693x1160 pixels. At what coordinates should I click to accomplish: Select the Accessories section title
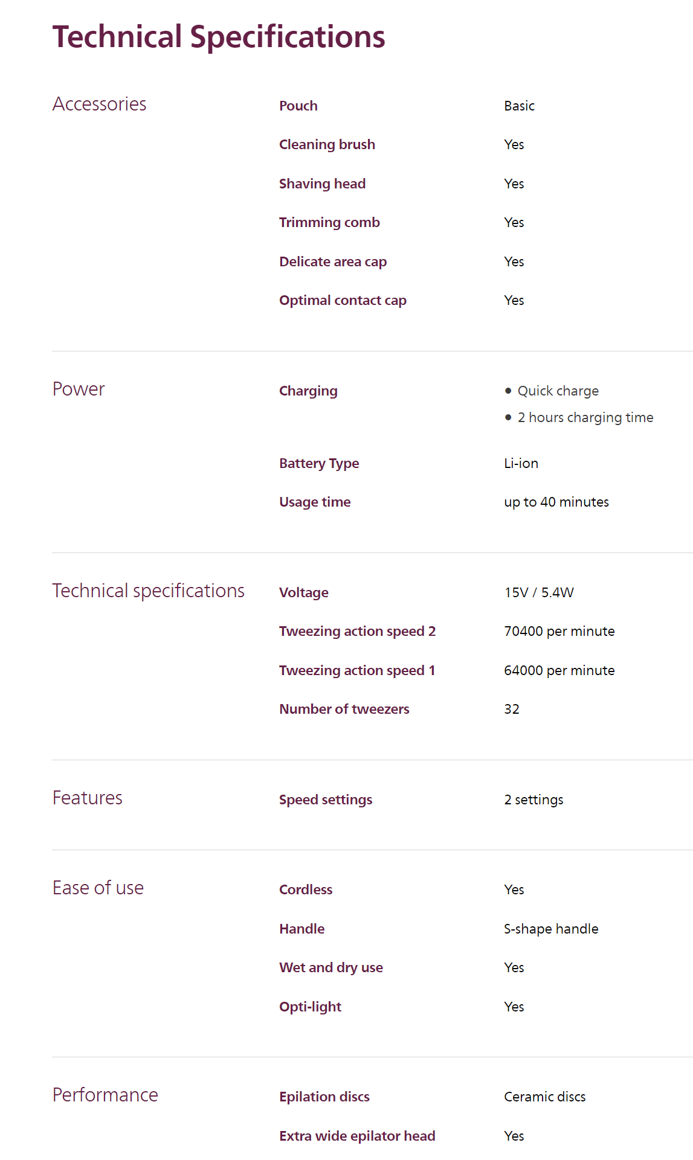pyautogui.click(x=100, y=104)
